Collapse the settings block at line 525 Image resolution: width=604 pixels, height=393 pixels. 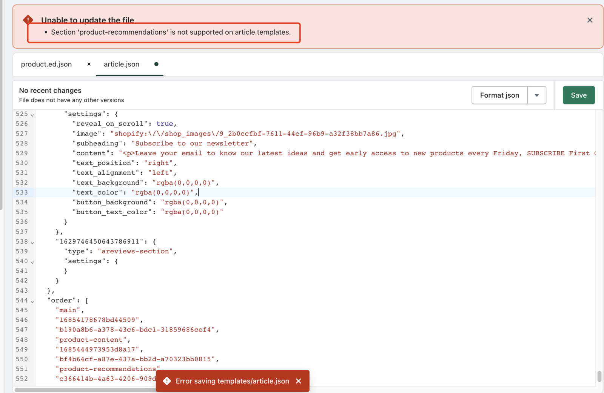point(32,115)
